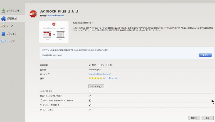Click the 広告は過去の遺物です！ description heading
This screenshot has width=215, height=122.
[x=83, y=23]
